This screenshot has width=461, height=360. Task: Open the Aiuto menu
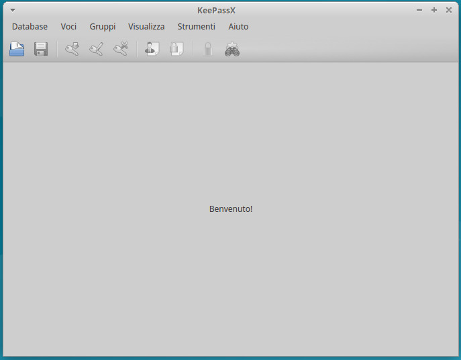238,26
